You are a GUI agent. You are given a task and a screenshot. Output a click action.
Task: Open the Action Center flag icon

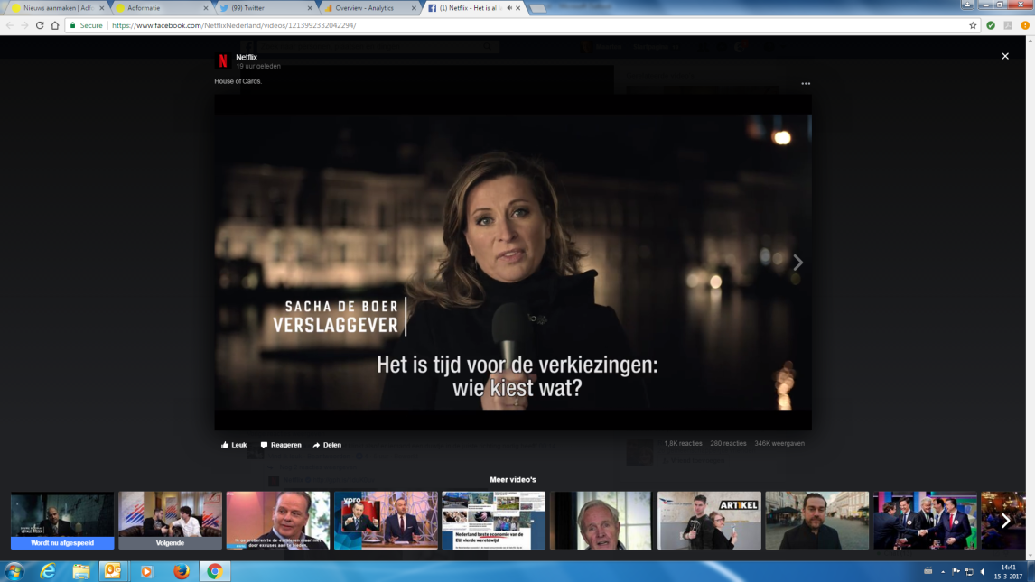[956, 571]
